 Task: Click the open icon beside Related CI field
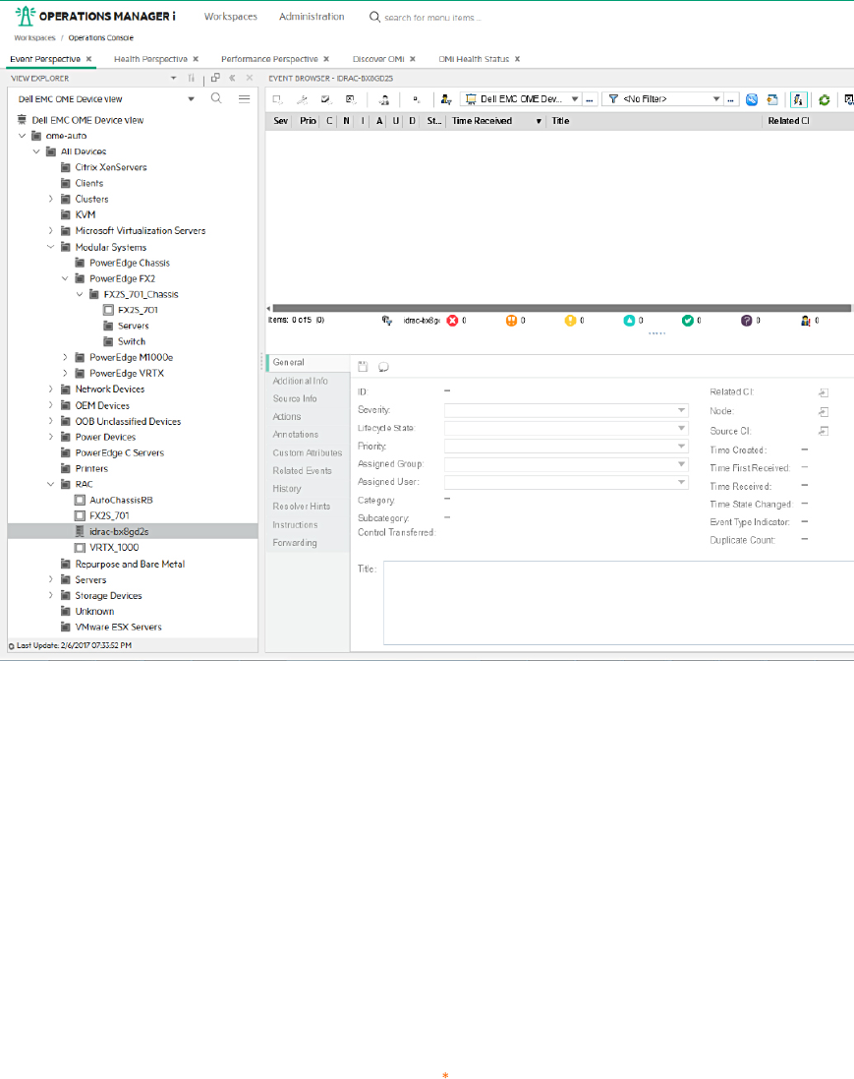coord(824,392)
